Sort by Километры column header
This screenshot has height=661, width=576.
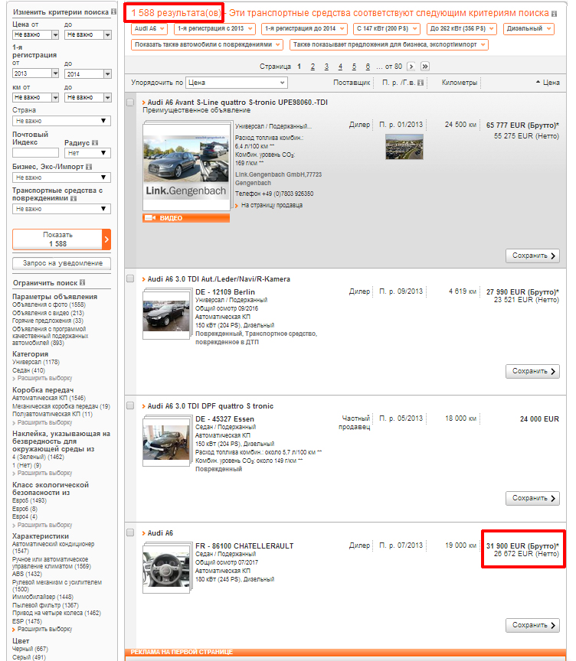point(459,83)
